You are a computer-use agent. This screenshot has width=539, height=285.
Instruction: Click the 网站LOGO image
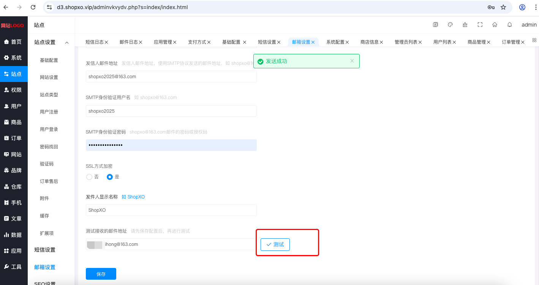(12, 25)
